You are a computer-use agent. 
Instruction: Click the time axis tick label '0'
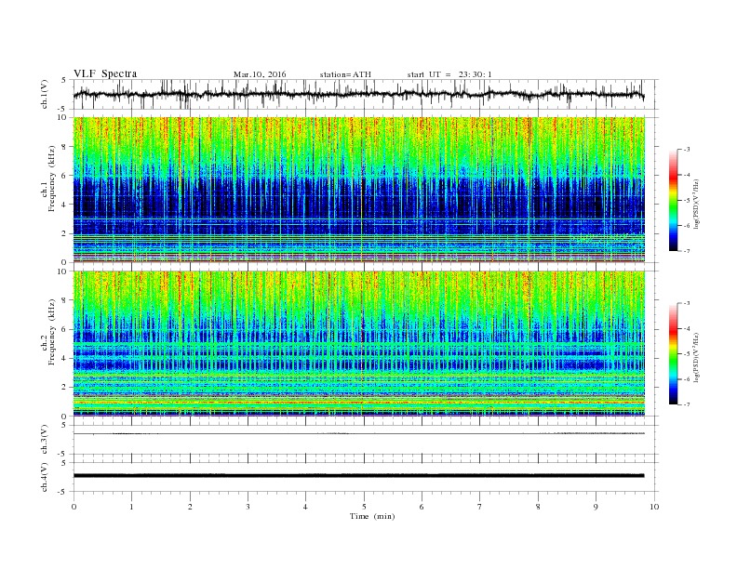pyautogui.click(x=74, y=507)
